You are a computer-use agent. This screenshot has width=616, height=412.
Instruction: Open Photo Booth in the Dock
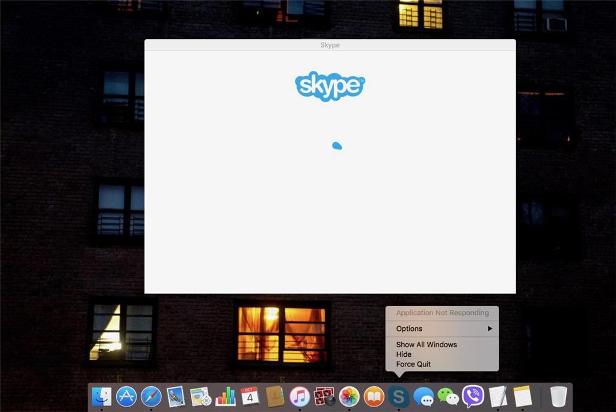pyautogui.click(x=324, y=396)
